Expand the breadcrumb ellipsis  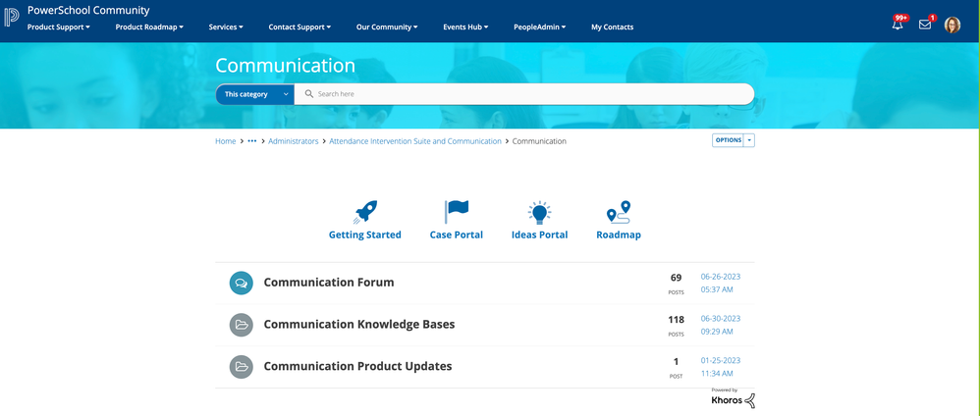pyautogui.click(x=252, y=141)
